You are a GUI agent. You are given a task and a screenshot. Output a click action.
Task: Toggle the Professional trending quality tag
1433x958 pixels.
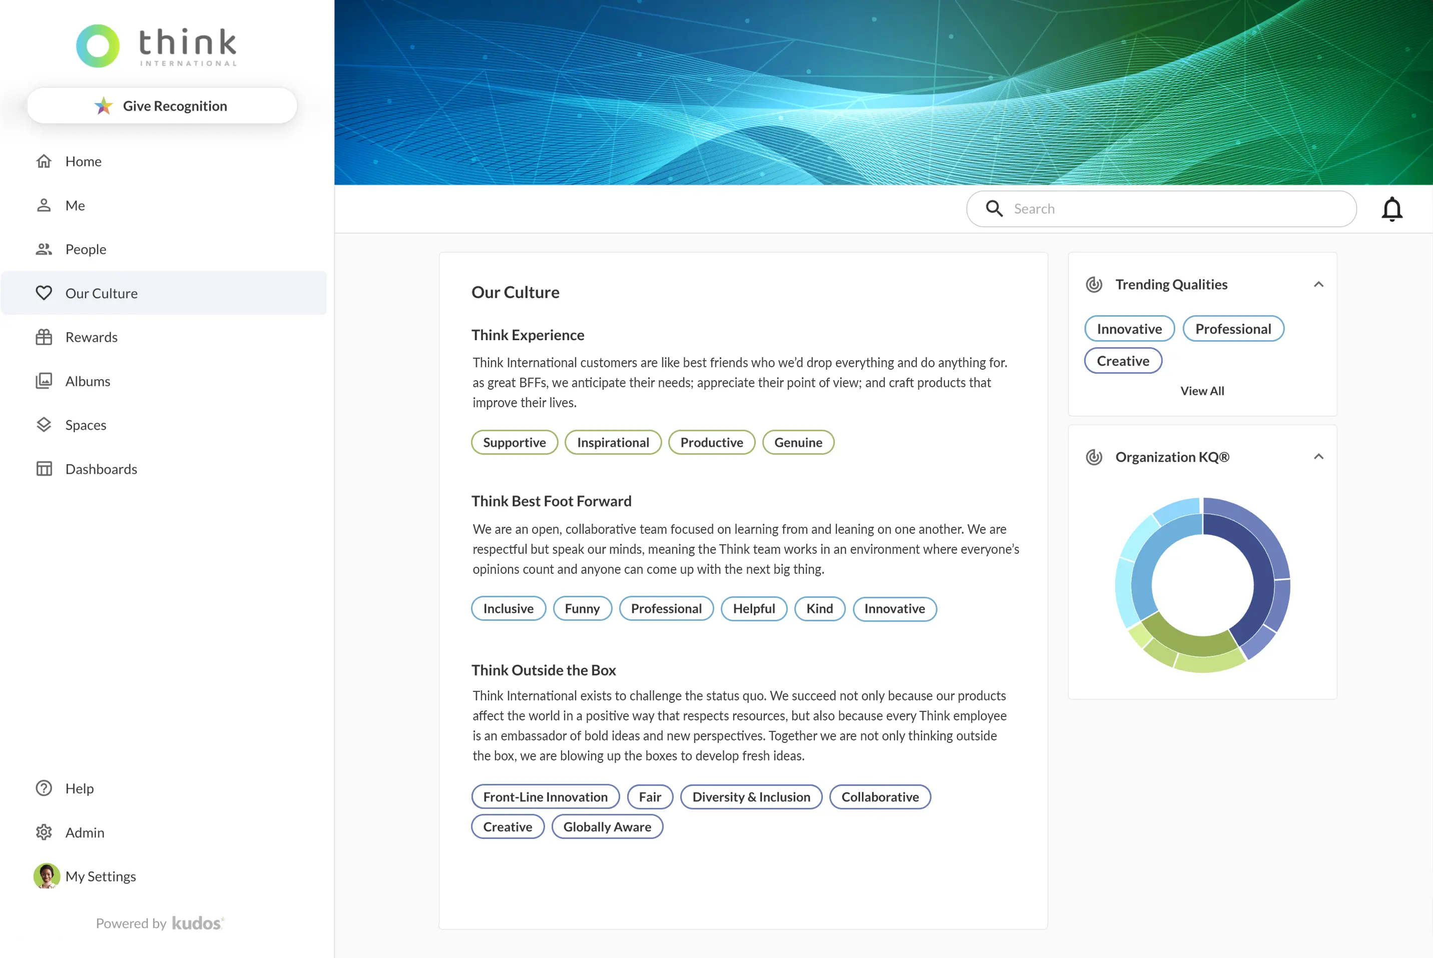[x=1234, y=329]
